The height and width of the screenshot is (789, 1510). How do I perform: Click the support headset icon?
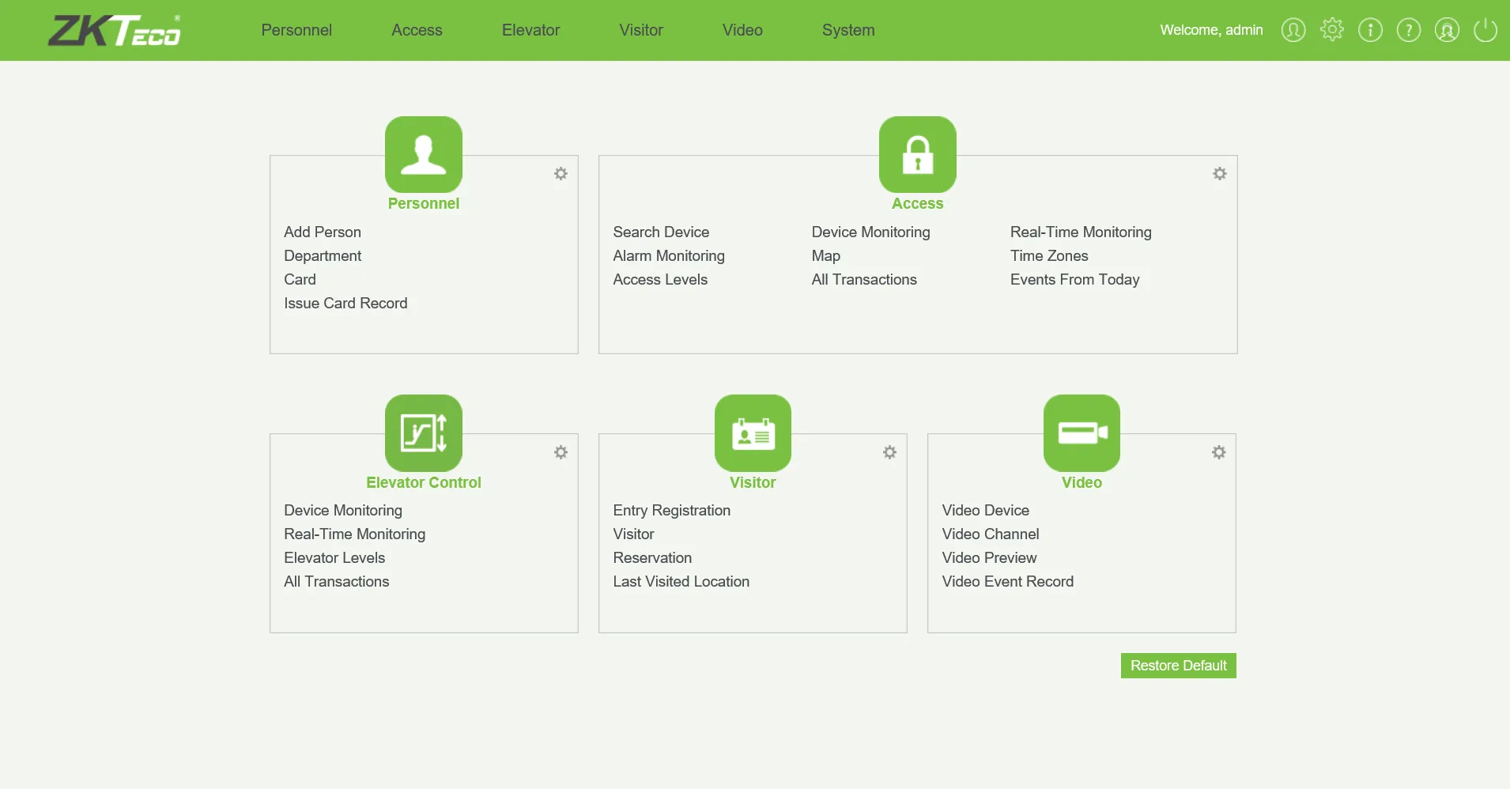click(1447, 29)
